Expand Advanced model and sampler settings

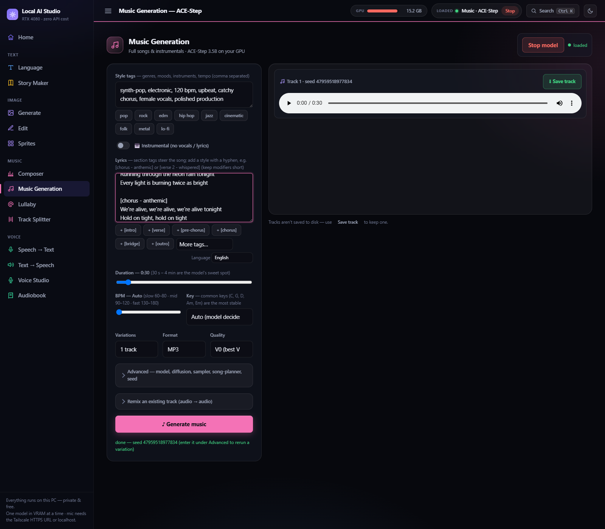pos(184,375)
